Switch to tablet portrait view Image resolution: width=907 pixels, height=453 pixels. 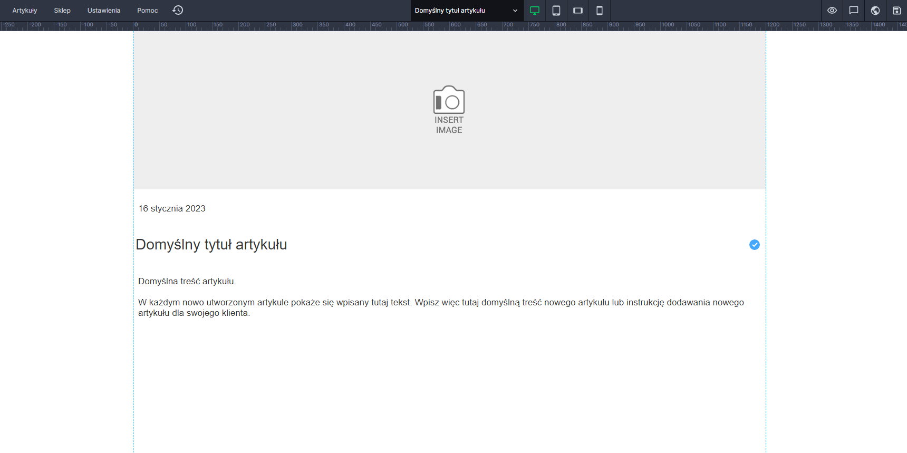click(556, 11)
